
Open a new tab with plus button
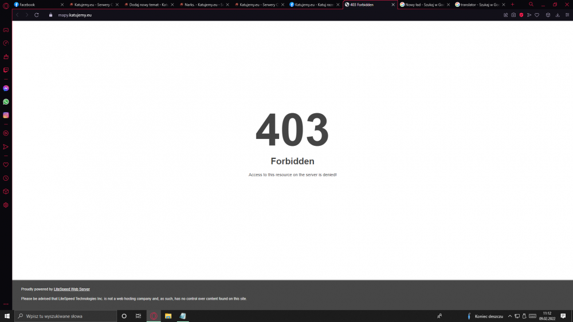point(512,5)
